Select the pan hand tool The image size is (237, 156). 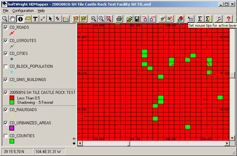point(13,19)
